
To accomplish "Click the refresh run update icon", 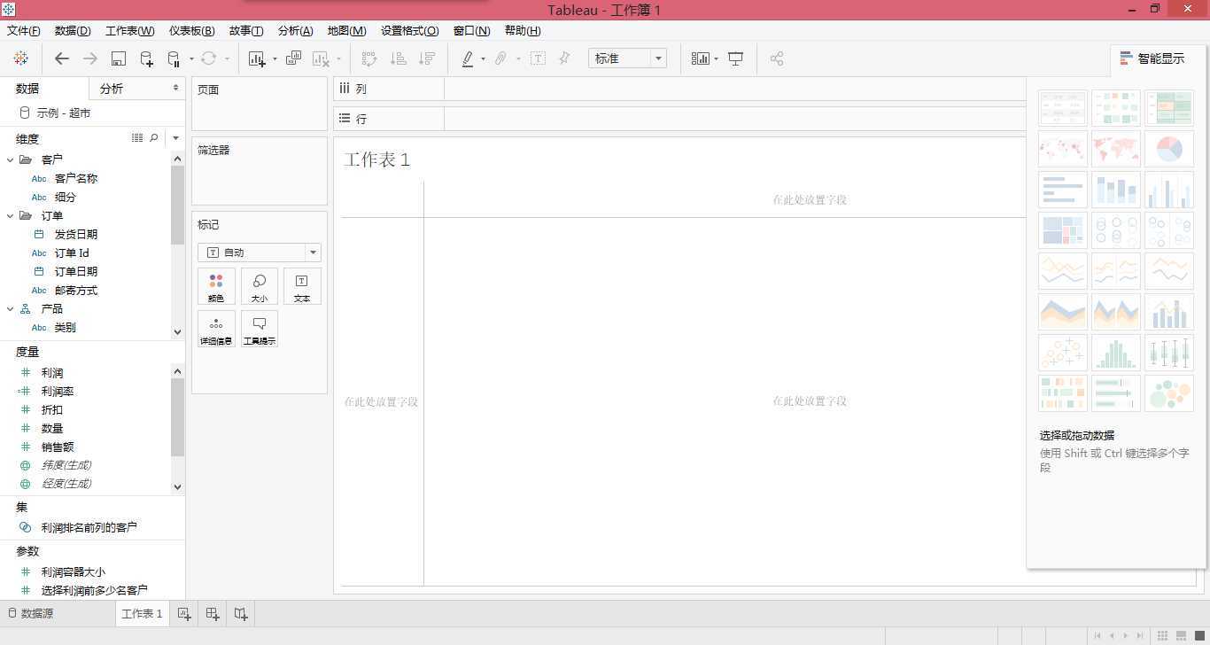I will [208, 58].
